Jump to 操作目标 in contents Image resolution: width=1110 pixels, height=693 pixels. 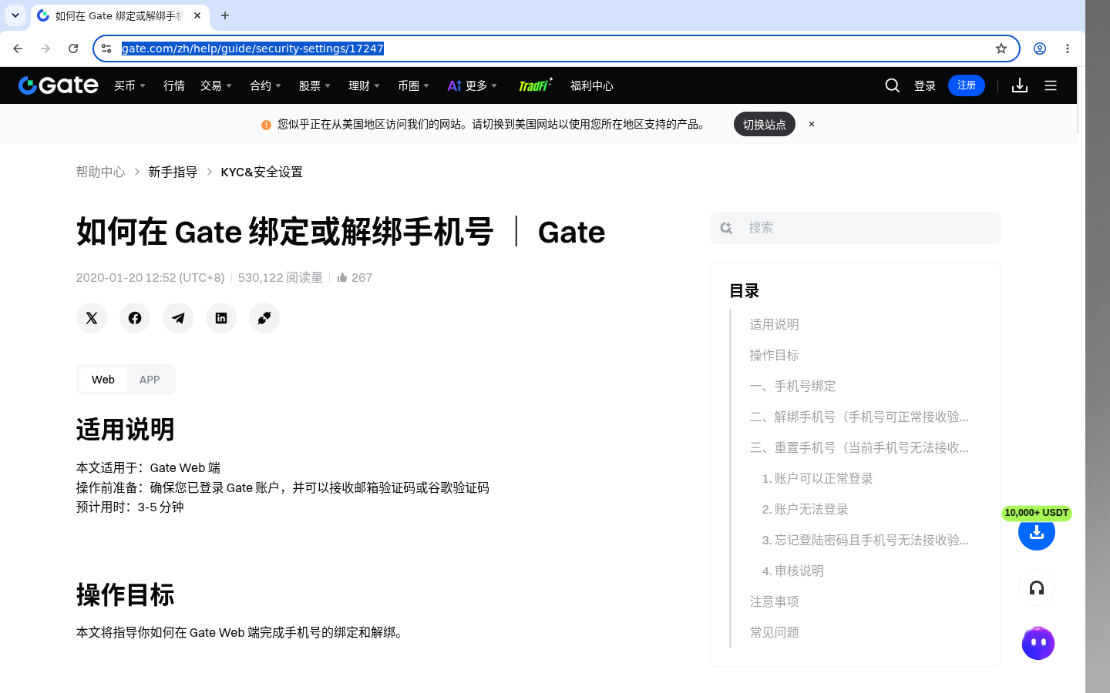(x=774, y=355)
